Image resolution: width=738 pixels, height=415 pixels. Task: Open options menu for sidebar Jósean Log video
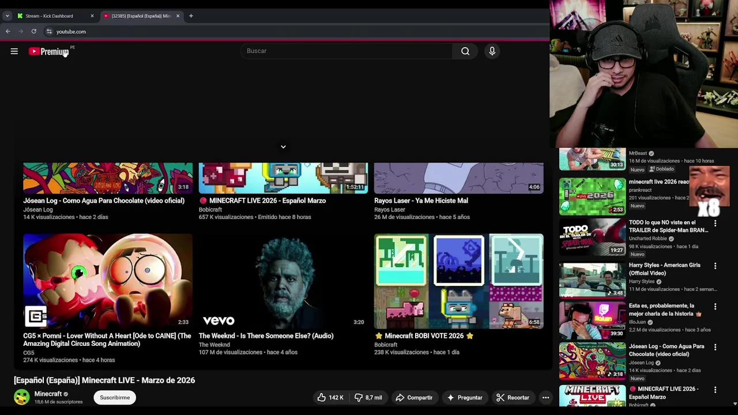(x=716, y=348)
